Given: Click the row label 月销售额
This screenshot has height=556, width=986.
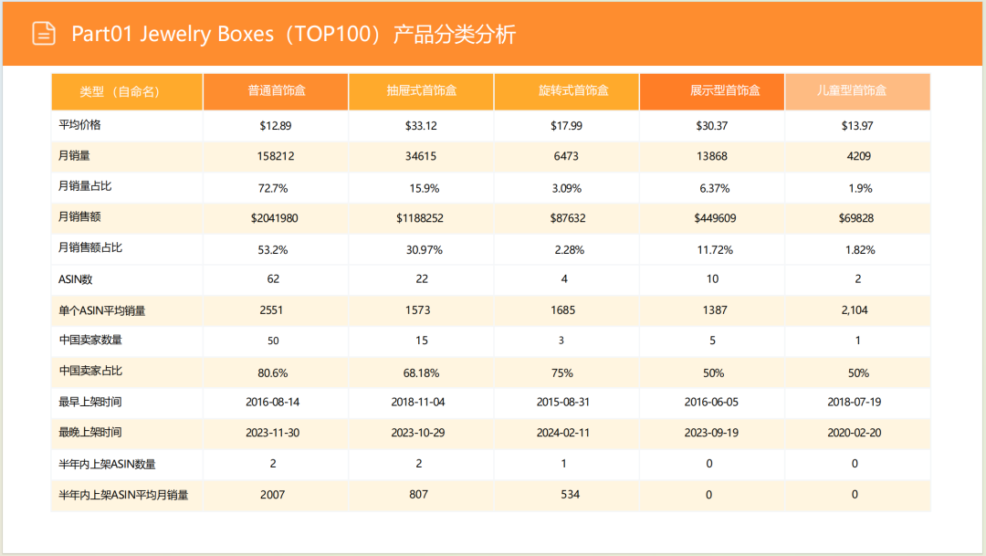Looking at the screenshot, I should (x=79, y=217).
